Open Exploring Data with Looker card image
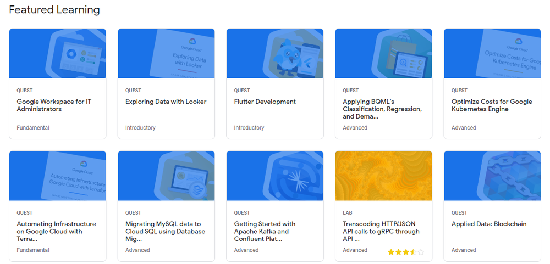Viewport: 550px width, 264px height. click(x=166, y=53)
